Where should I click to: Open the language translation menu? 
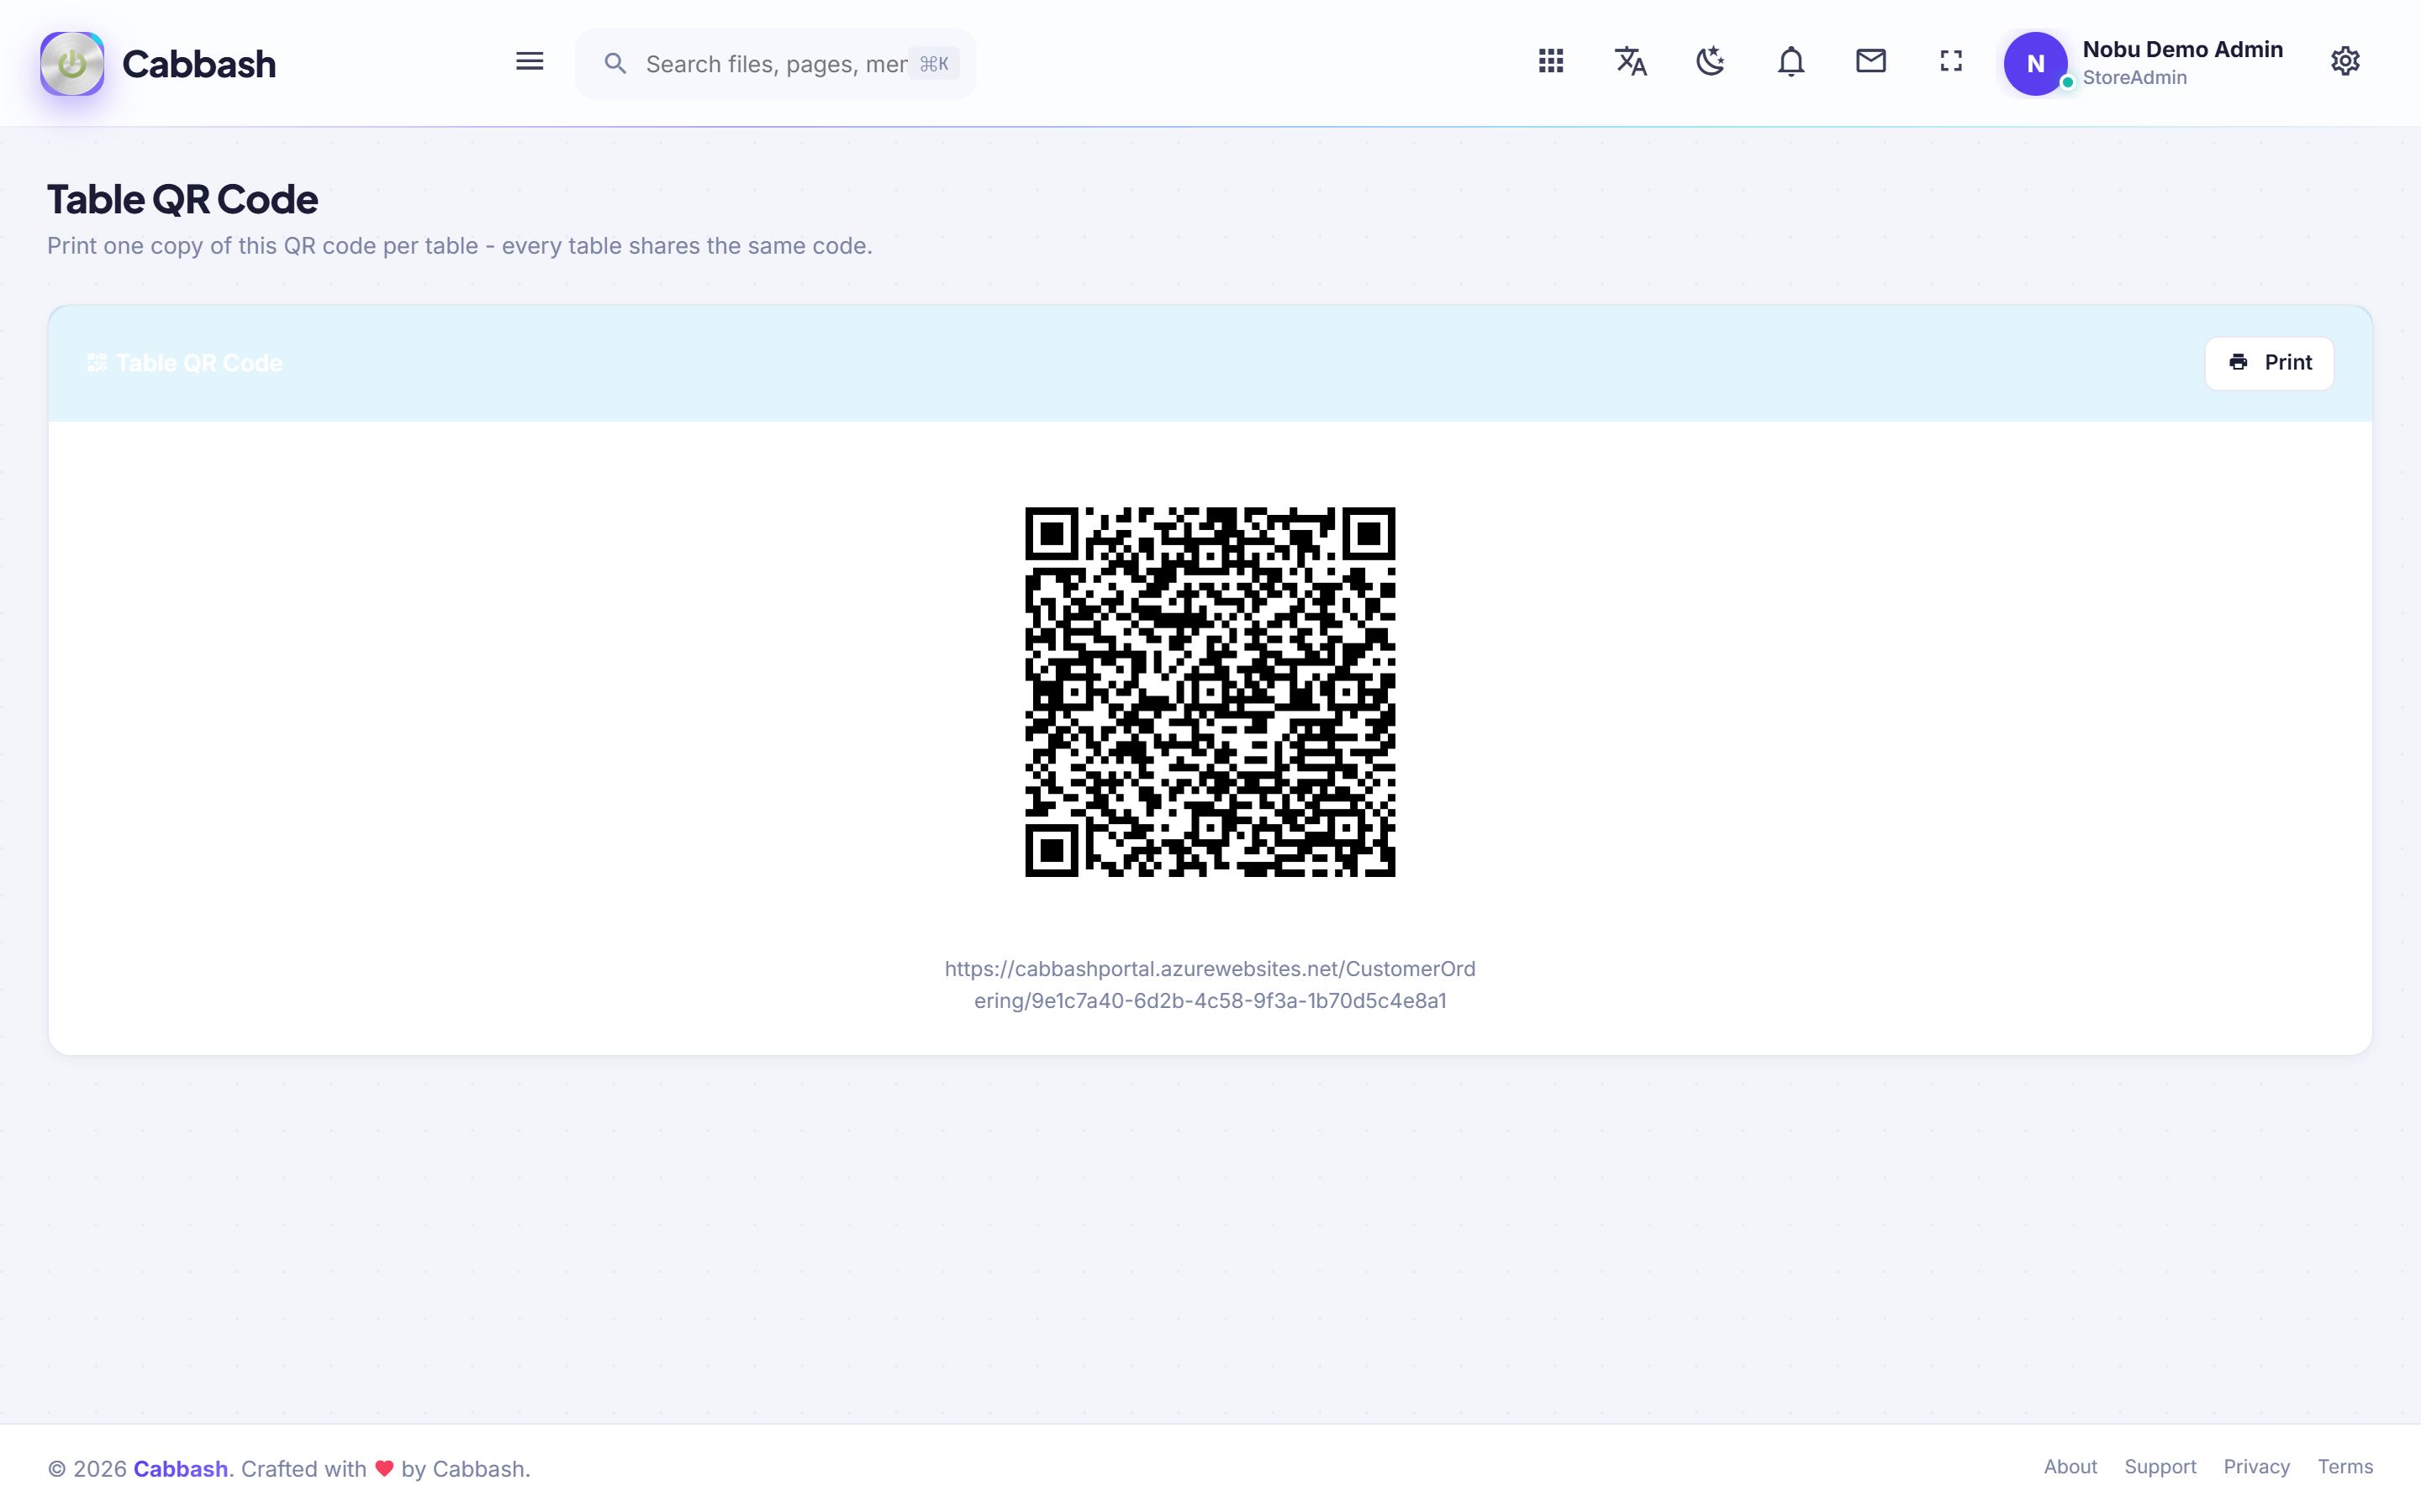[1631, 62]
